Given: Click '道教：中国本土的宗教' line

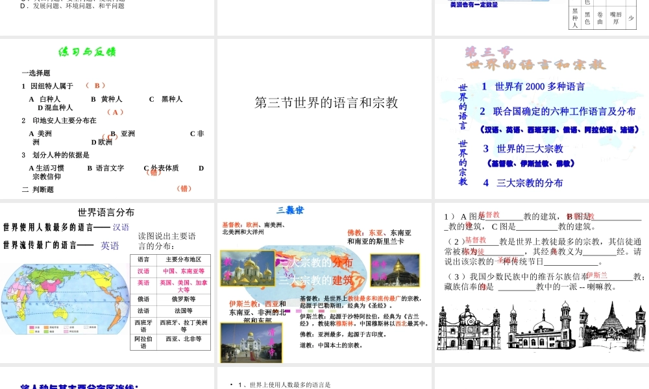Looking at the screenshot, I should point(331,345).
